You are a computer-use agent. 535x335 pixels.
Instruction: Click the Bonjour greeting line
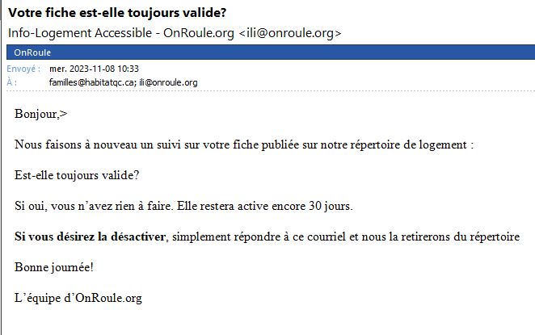pos(41,114)
